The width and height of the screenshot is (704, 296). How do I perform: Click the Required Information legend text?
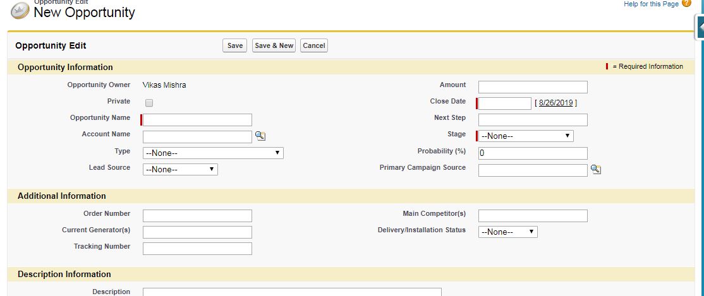[x=648, y=66]
